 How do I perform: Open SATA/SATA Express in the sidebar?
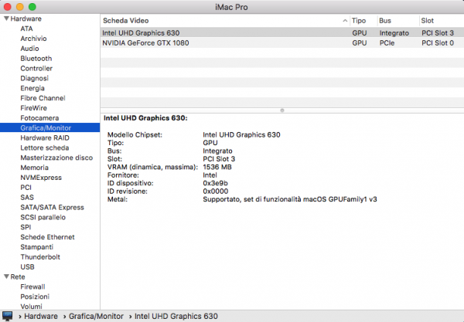coord(52,208)
